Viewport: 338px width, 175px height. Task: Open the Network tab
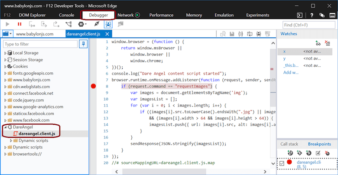[x=126, y=15]
